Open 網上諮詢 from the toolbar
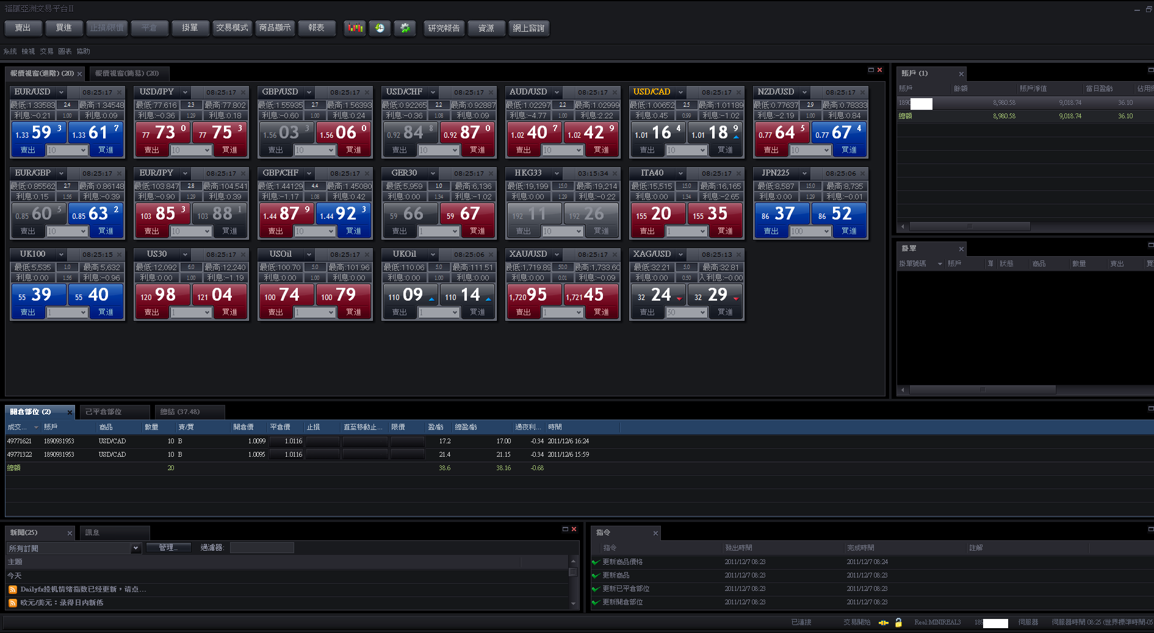 (528, 28)
